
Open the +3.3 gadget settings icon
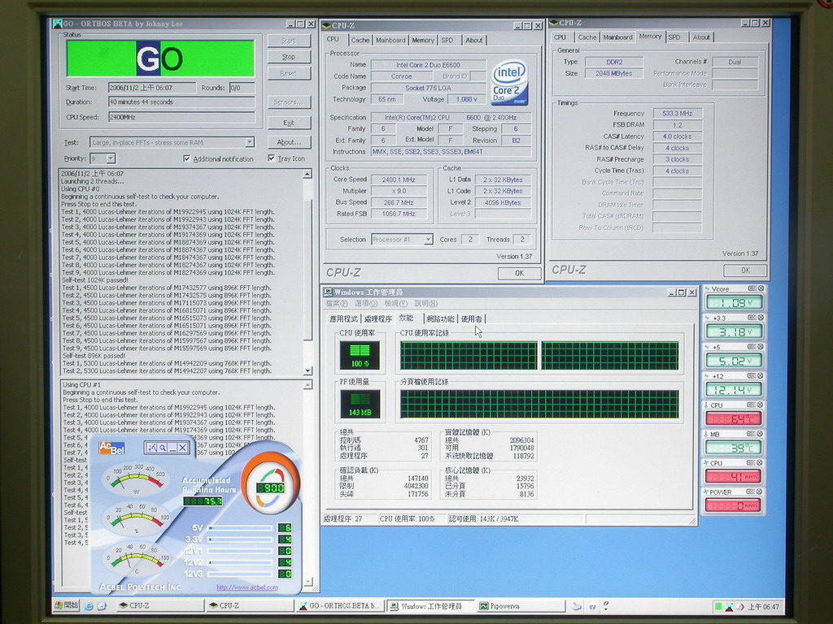[752, 318]
